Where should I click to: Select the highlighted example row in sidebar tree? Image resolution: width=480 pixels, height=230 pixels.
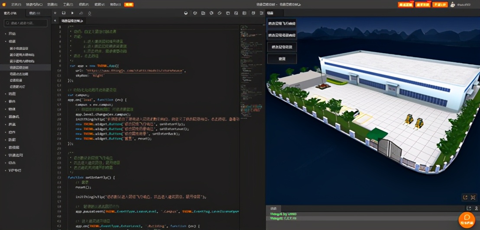tap(26, 67)
